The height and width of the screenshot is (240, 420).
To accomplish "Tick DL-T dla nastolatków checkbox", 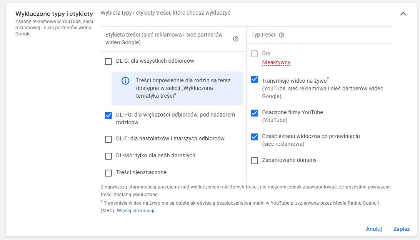I will [x=108, y=139].
